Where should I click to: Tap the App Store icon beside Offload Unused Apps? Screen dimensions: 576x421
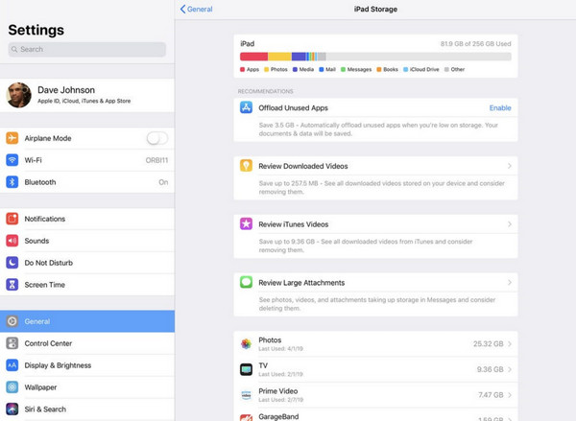pyautogui.click(x=246, y=107)
